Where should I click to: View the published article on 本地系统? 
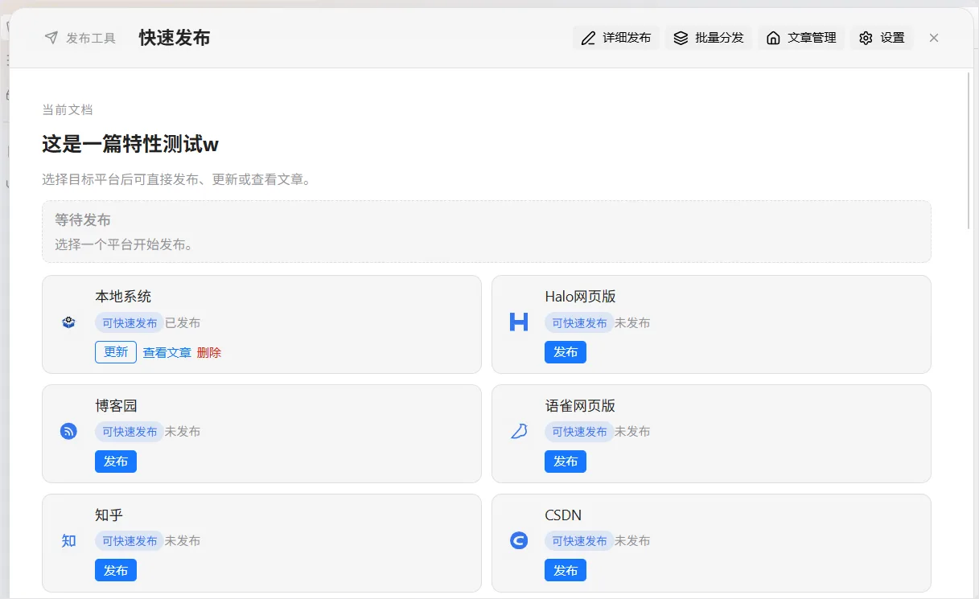tap(167, 352)
